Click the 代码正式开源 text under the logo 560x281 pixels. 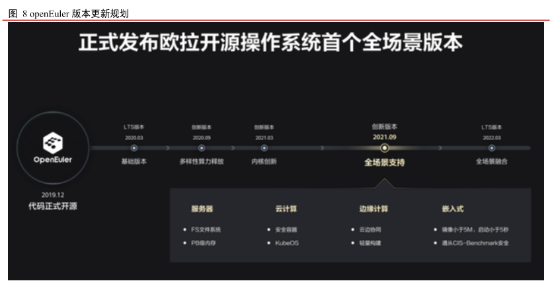[x=52, y=206]
